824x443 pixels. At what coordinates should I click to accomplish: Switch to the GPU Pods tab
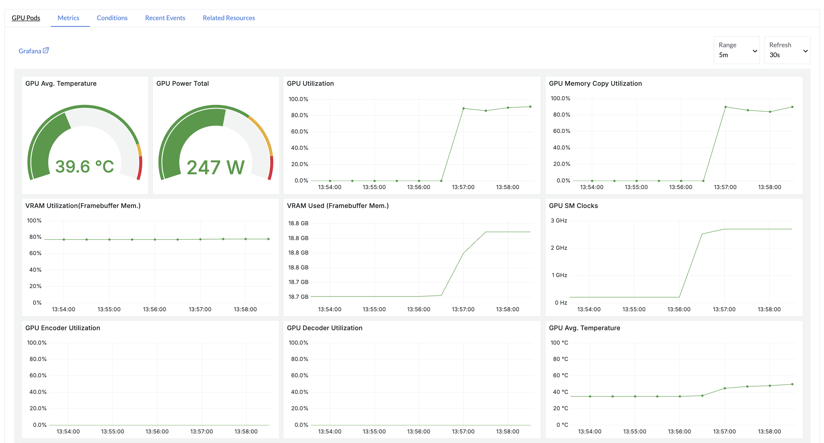point(26,18)
